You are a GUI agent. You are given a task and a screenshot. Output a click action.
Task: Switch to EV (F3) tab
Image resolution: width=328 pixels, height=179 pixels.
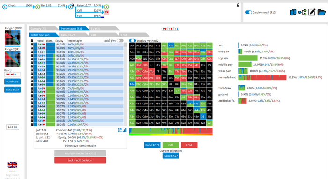click(x=104, y=29)
